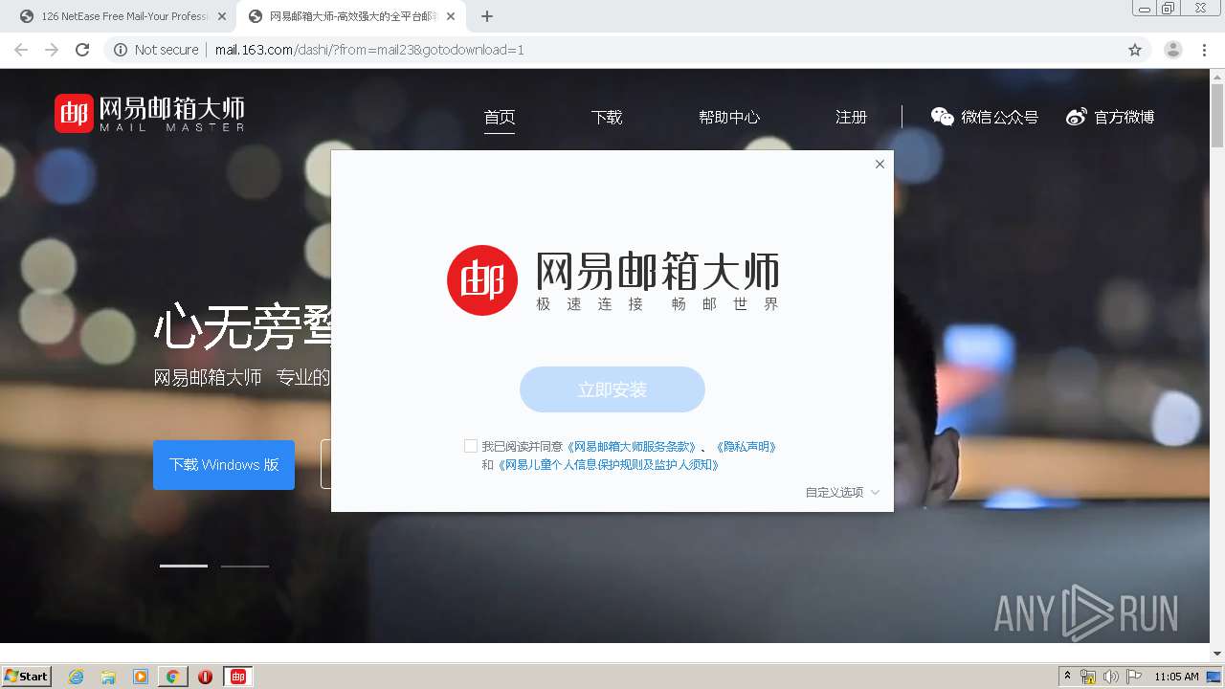Select Mail Master installer in taskbar
The width and height of the screenshot is (1225, 689).
(x=238, y=677)
